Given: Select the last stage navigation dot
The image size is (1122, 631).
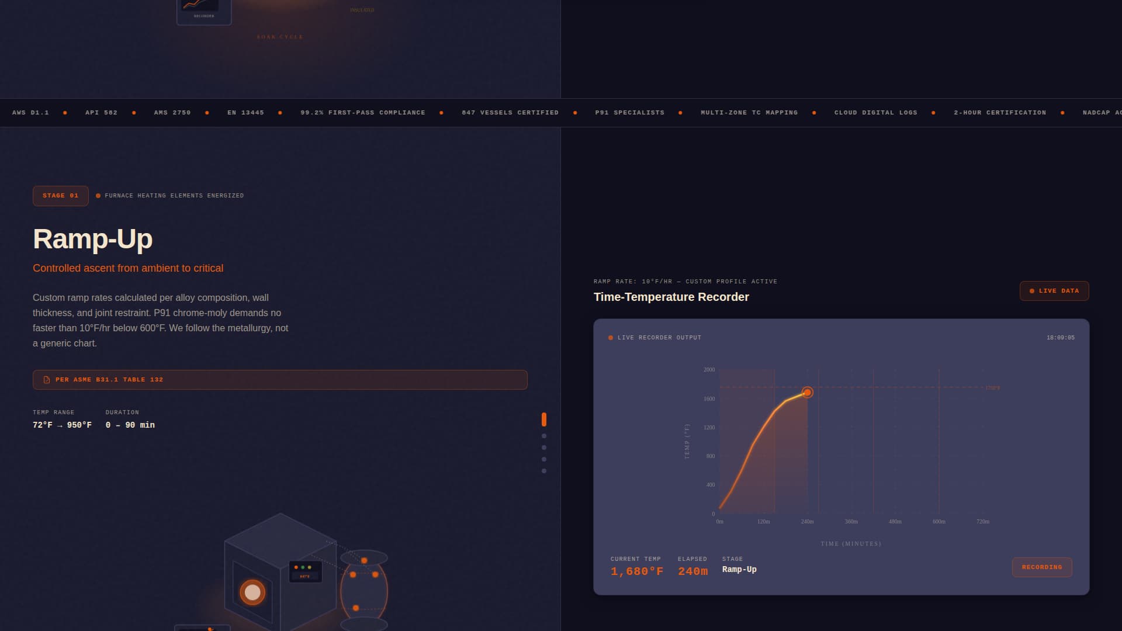Looking at the screenshot, I should pos(544,469).
